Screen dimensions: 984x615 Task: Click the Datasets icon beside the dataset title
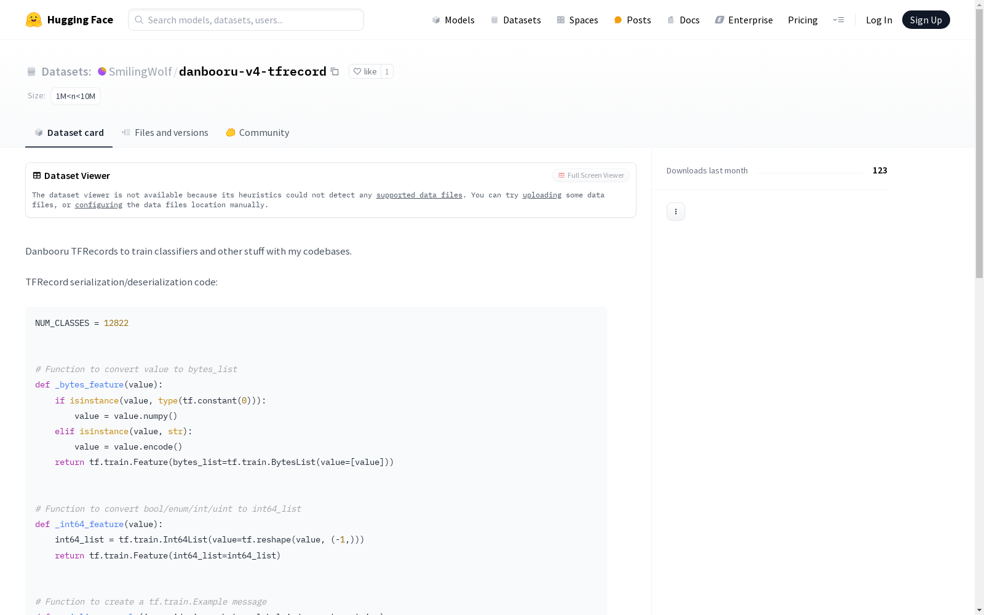pyautogui.click(x=31, y=72)
